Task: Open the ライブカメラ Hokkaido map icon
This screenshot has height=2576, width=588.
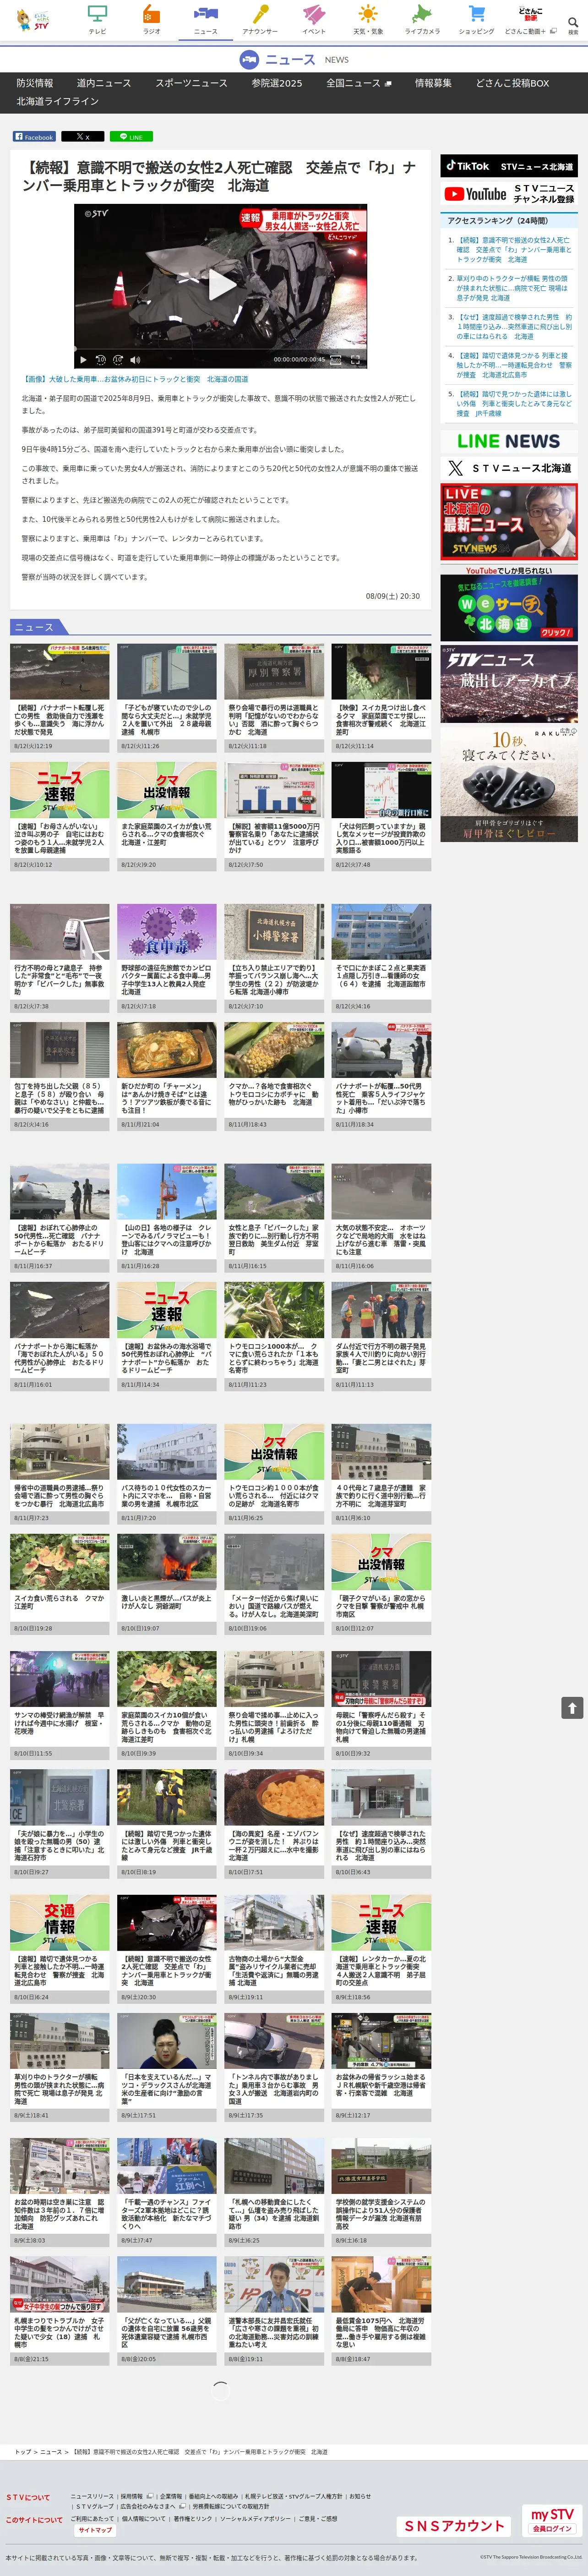Action: [422, 19]
